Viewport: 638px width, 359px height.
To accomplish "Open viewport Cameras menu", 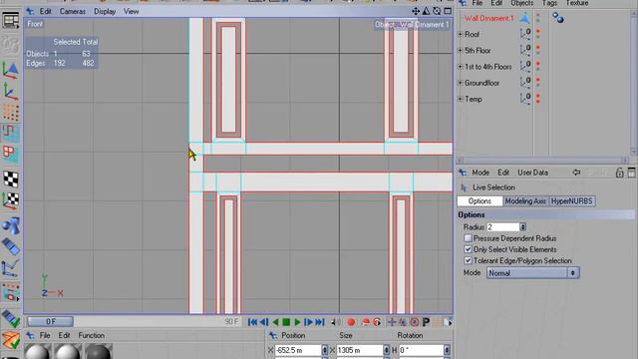I will click(x=73, y=11).
